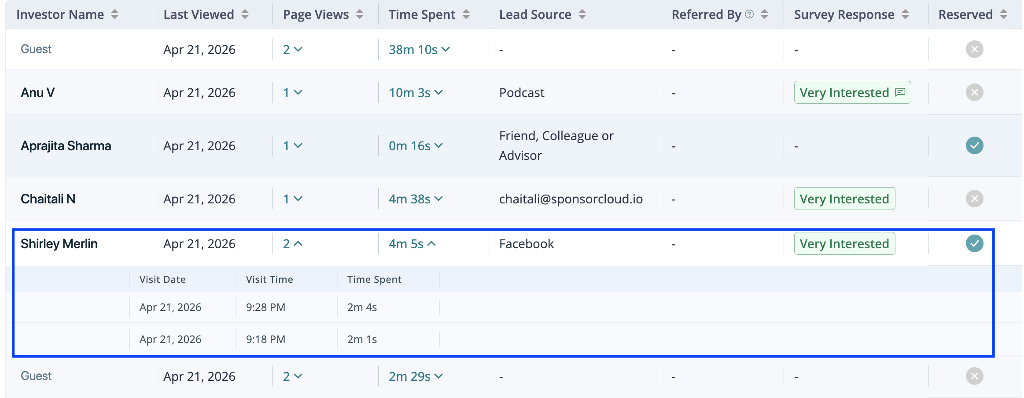Open Aprajita Sharma's investor profile
The image size is (1024, 398).
(66, 146)
